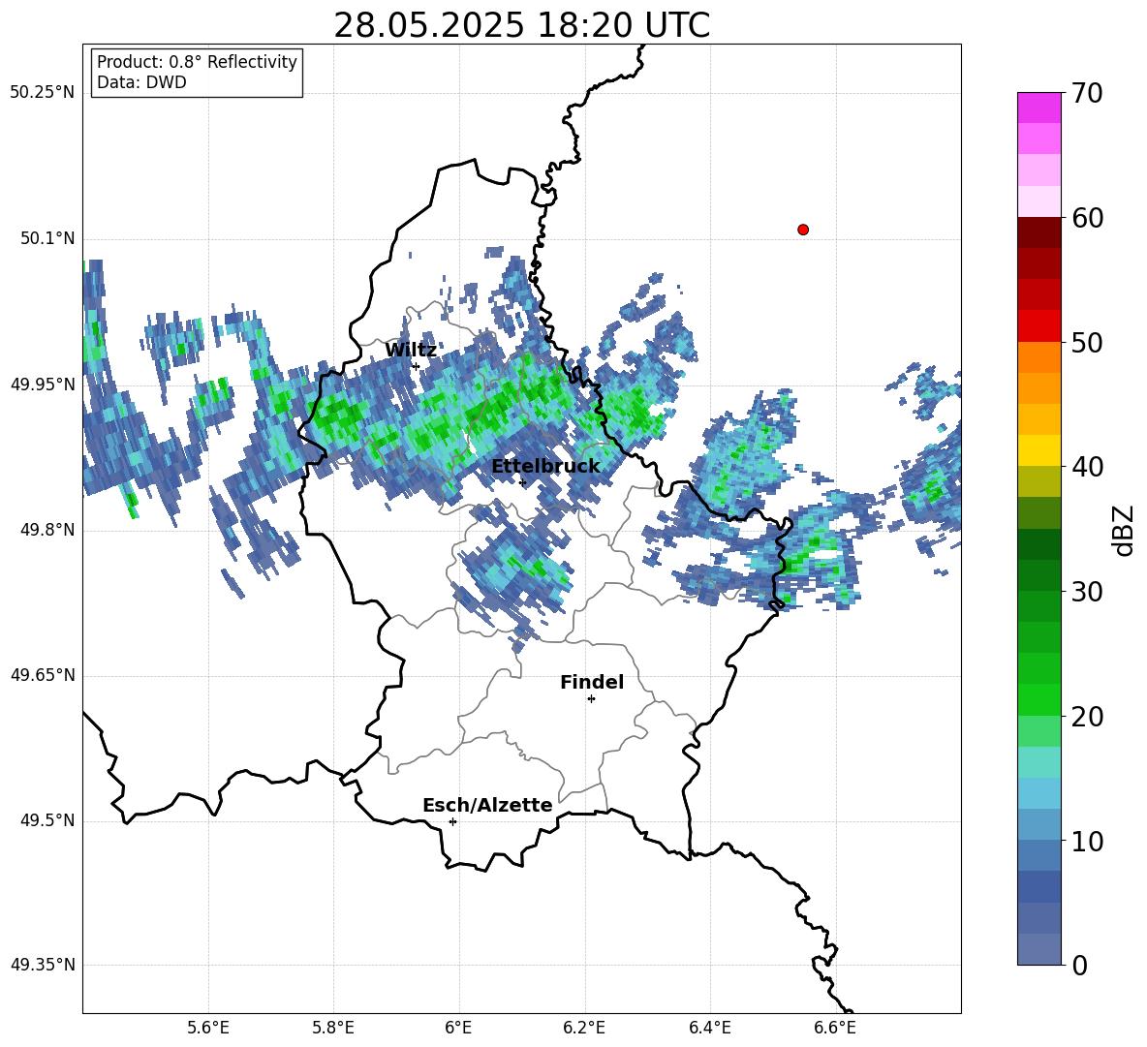Click the orange colorbar segment below 50
This screenshot has width=1147, height=1047.
[x=1039, y=357]
